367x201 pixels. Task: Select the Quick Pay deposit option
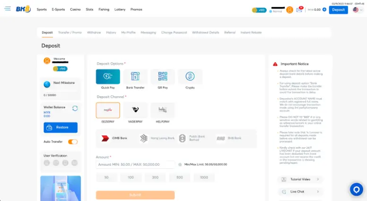point(108,76)
